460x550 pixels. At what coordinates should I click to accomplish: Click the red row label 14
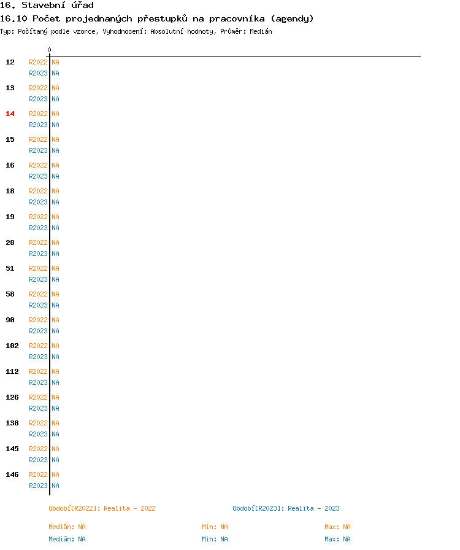[x=10, y=114]
